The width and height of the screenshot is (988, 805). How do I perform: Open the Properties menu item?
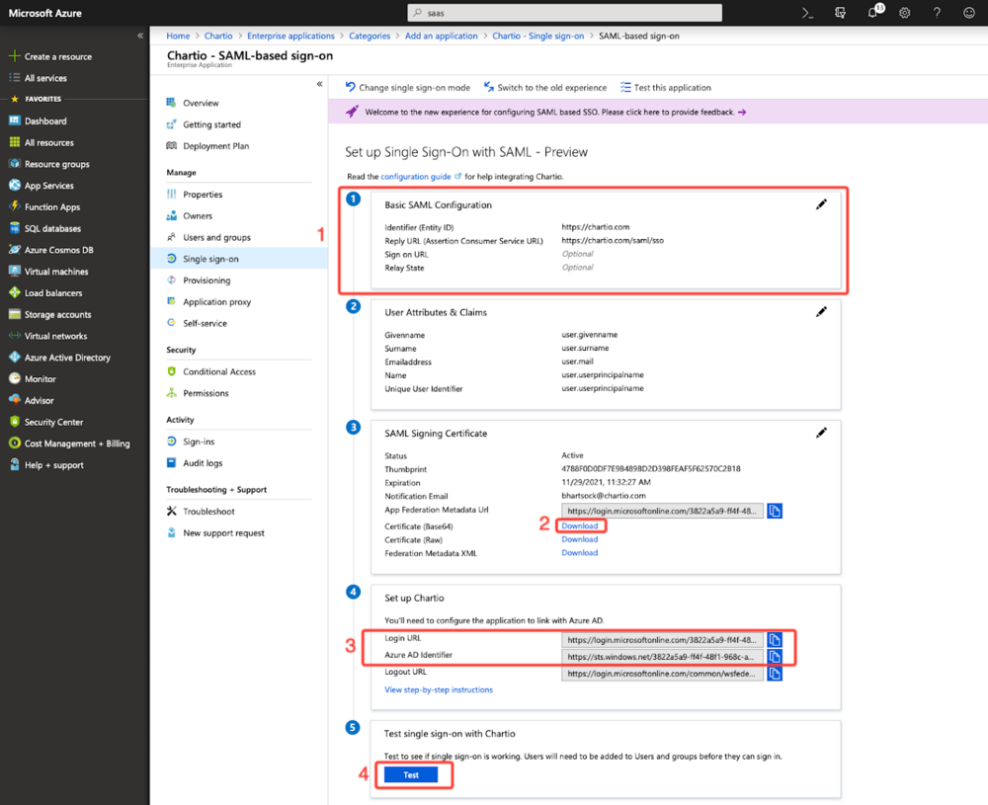coord(203,194)
